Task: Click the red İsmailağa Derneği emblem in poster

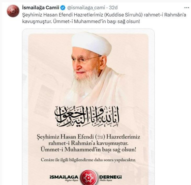Action: [x=89, y=177]
